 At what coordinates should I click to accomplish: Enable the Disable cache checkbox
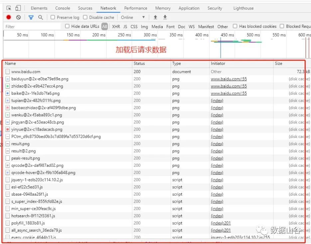(x=85, y=17)
